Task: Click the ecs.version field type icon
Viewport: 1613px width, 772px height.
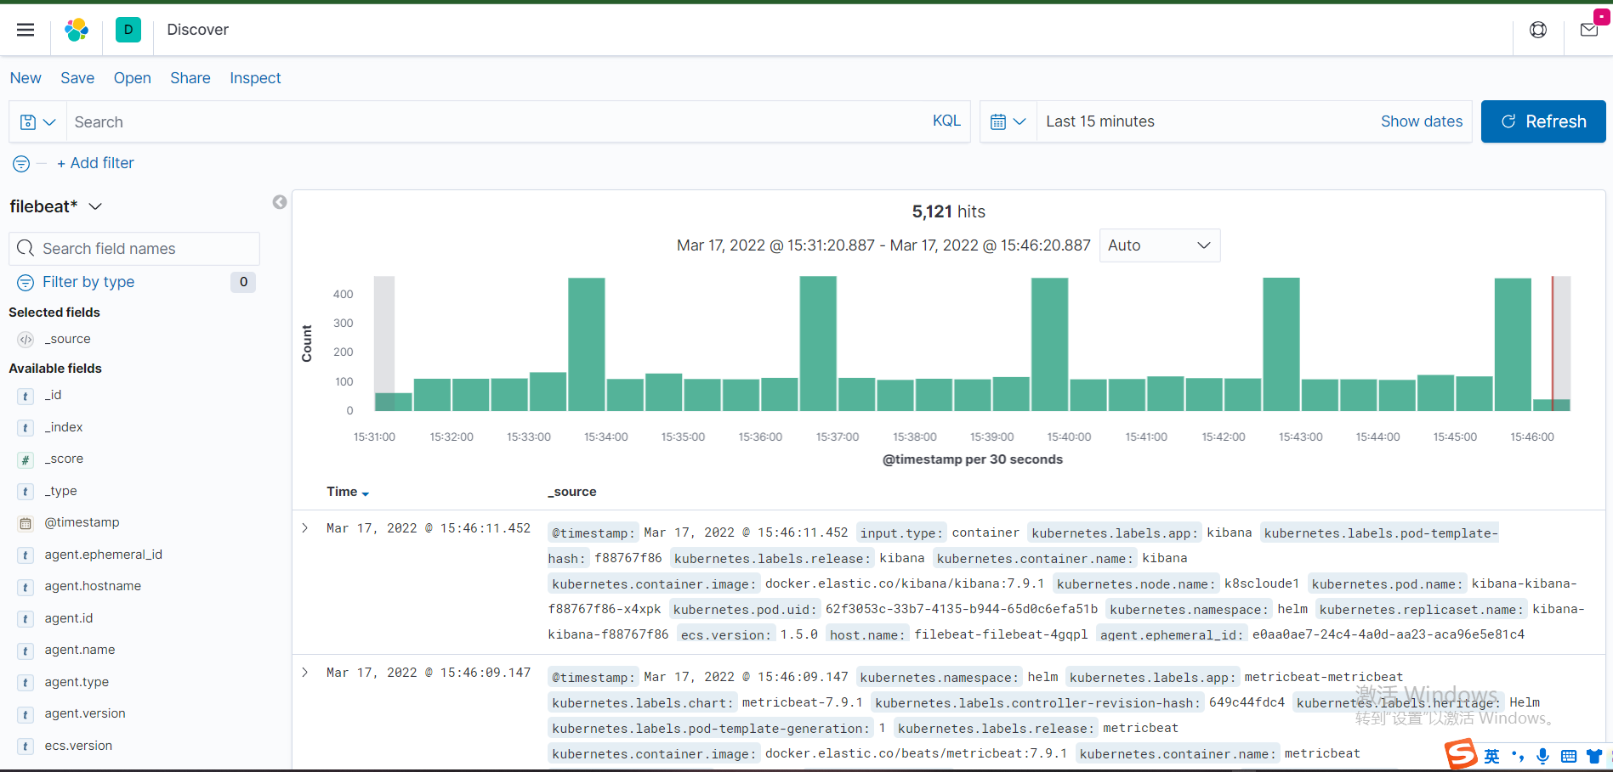Action: coord(26,747)
